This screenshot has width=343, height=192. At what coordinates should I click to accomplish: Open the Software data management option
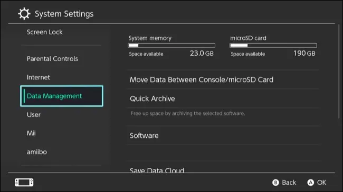[223, 136]
